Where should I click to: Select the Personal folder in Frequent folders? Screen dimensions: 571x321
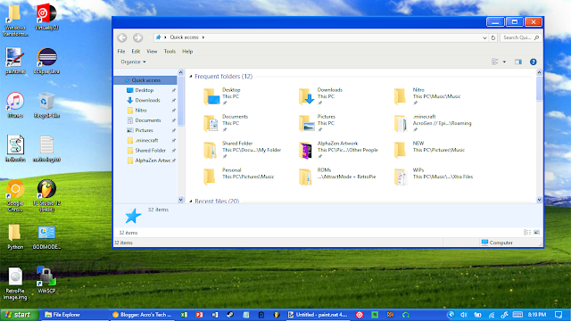point(238,177)
